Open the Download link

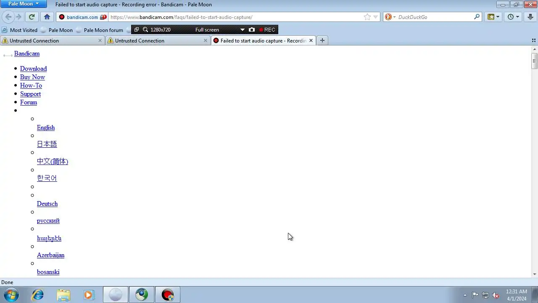coord(33,69)
